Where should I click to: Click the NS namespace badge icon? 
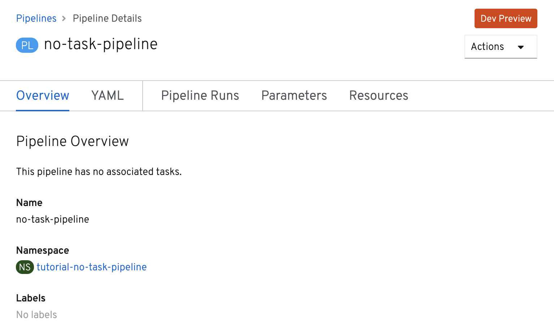point(25,267)
